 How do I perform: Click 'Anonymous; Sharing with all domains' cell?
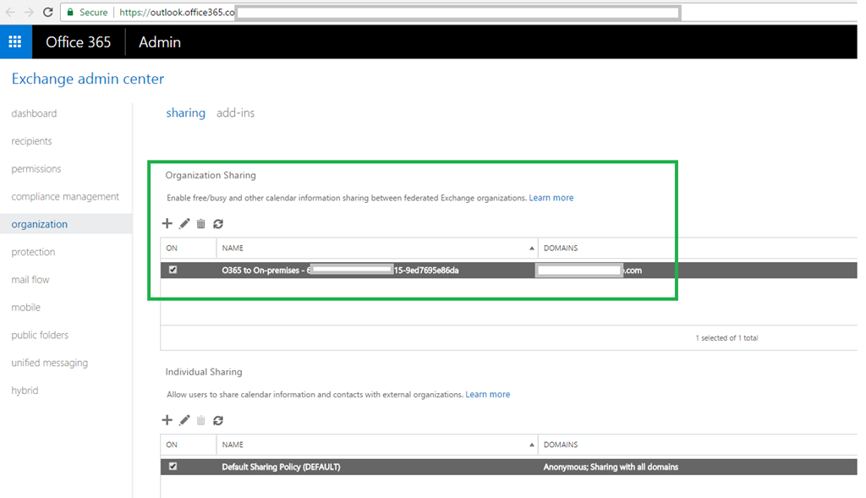(611, 467)
